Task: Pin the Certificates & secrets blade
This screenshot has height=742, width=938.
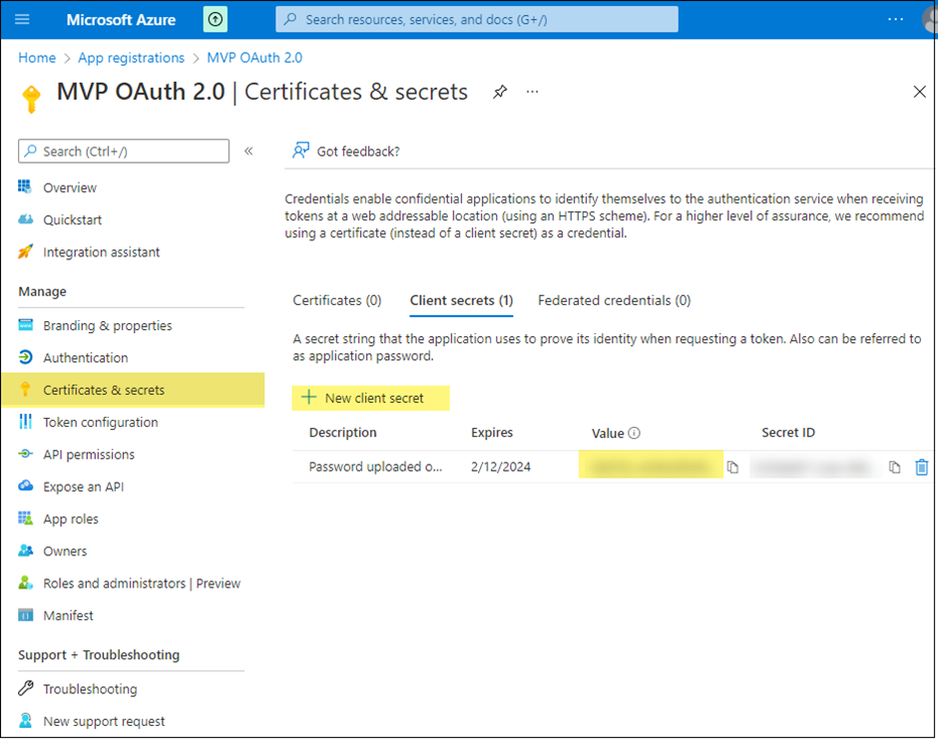Action: (500, 92)
